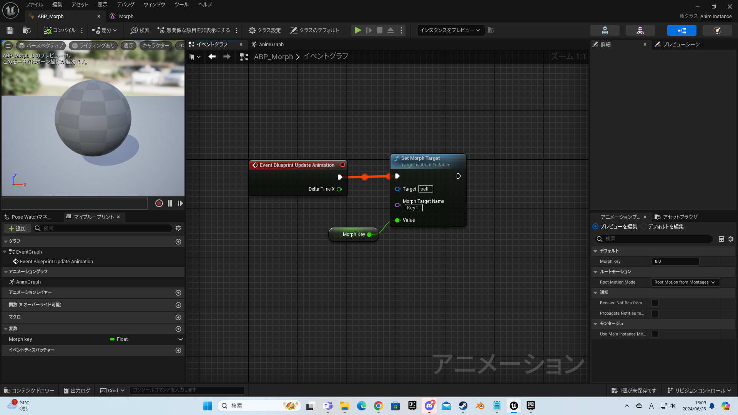Open the Preview Instance dropdown
Viewport: 738px width, 415px height.
(450, 30)
